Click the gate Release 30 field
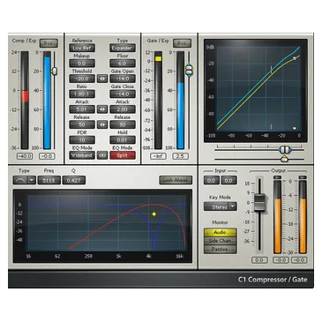Screen dimensions: 322x322 tap(123, 124)
